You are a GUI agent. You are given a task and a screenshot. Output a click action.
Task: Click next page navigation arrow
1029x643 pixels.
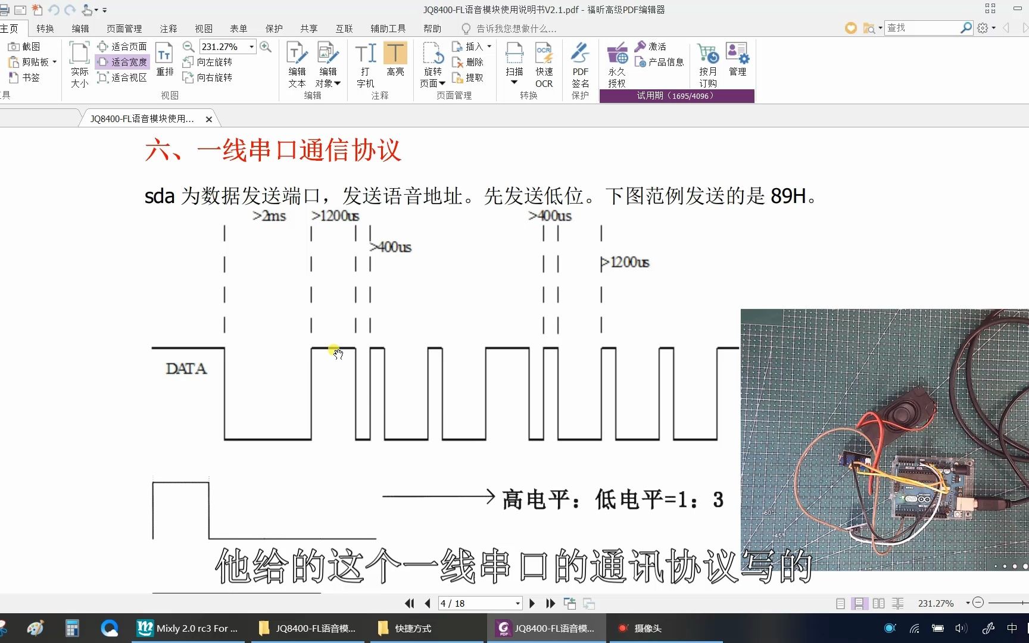pyautogui.click(x=531, y=603)
